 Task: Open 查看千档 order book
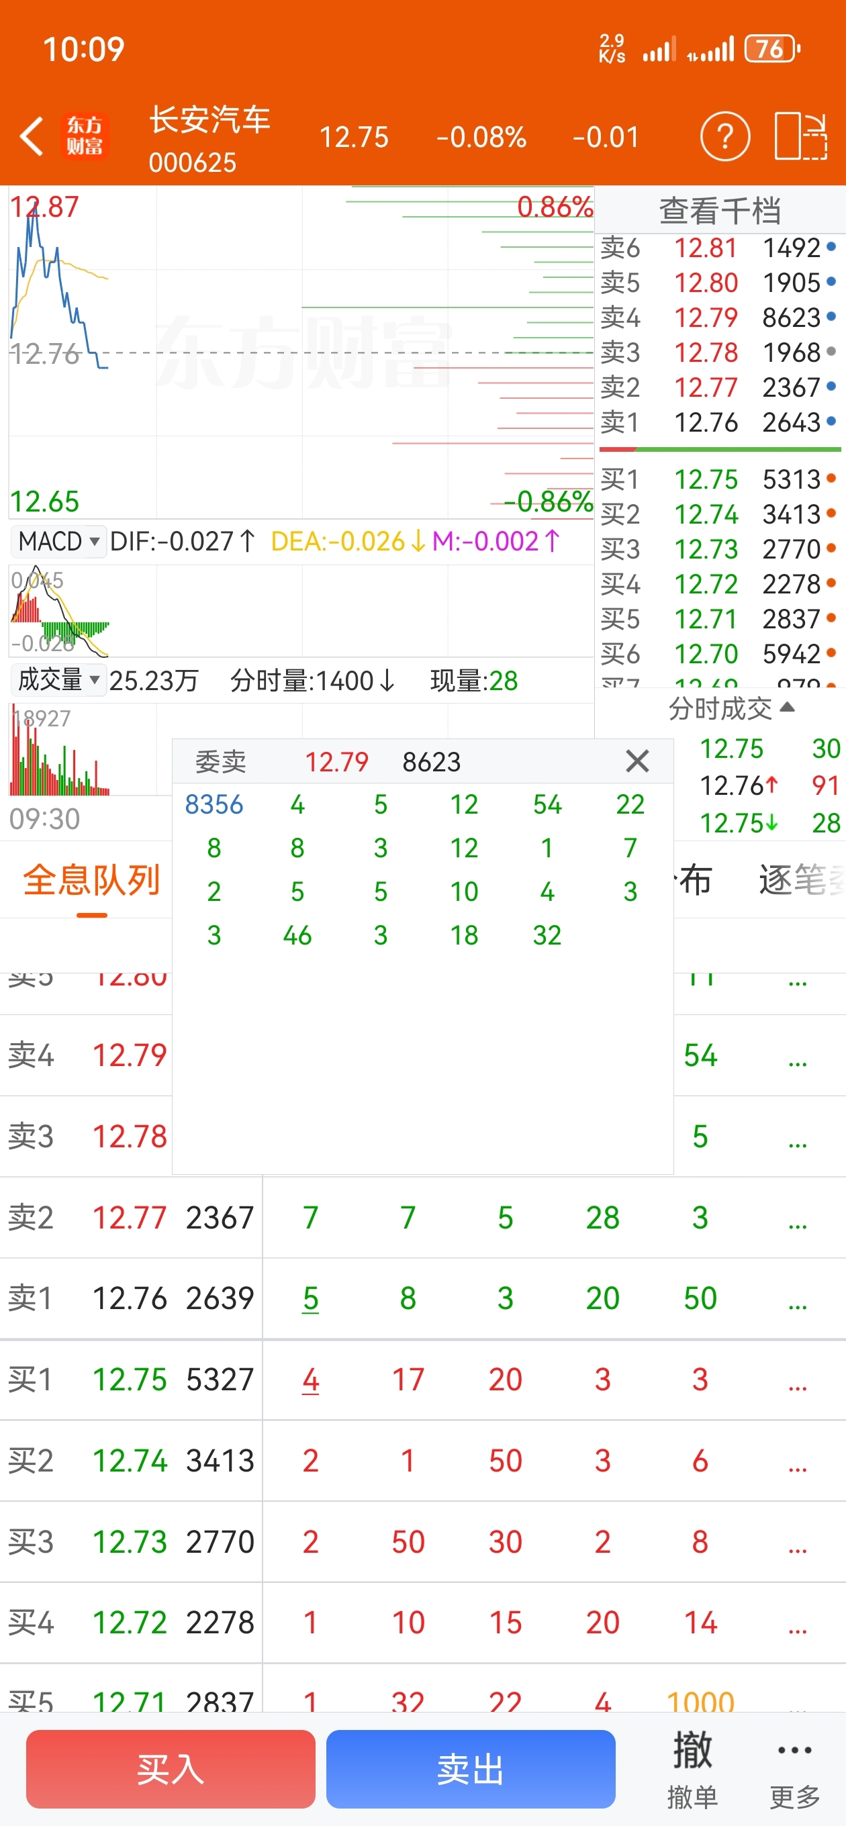(720, 211)
